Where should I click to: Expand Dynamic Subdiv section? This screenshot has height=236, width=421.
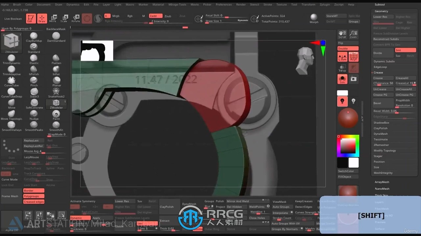[x=384, y=61]
